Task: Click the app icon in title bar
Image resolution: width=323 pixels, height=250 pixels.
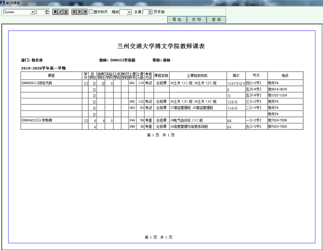Action: (3, 3)
